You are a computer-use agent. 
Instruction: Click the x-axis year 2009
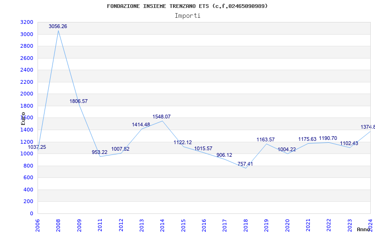tap(79, 225)
